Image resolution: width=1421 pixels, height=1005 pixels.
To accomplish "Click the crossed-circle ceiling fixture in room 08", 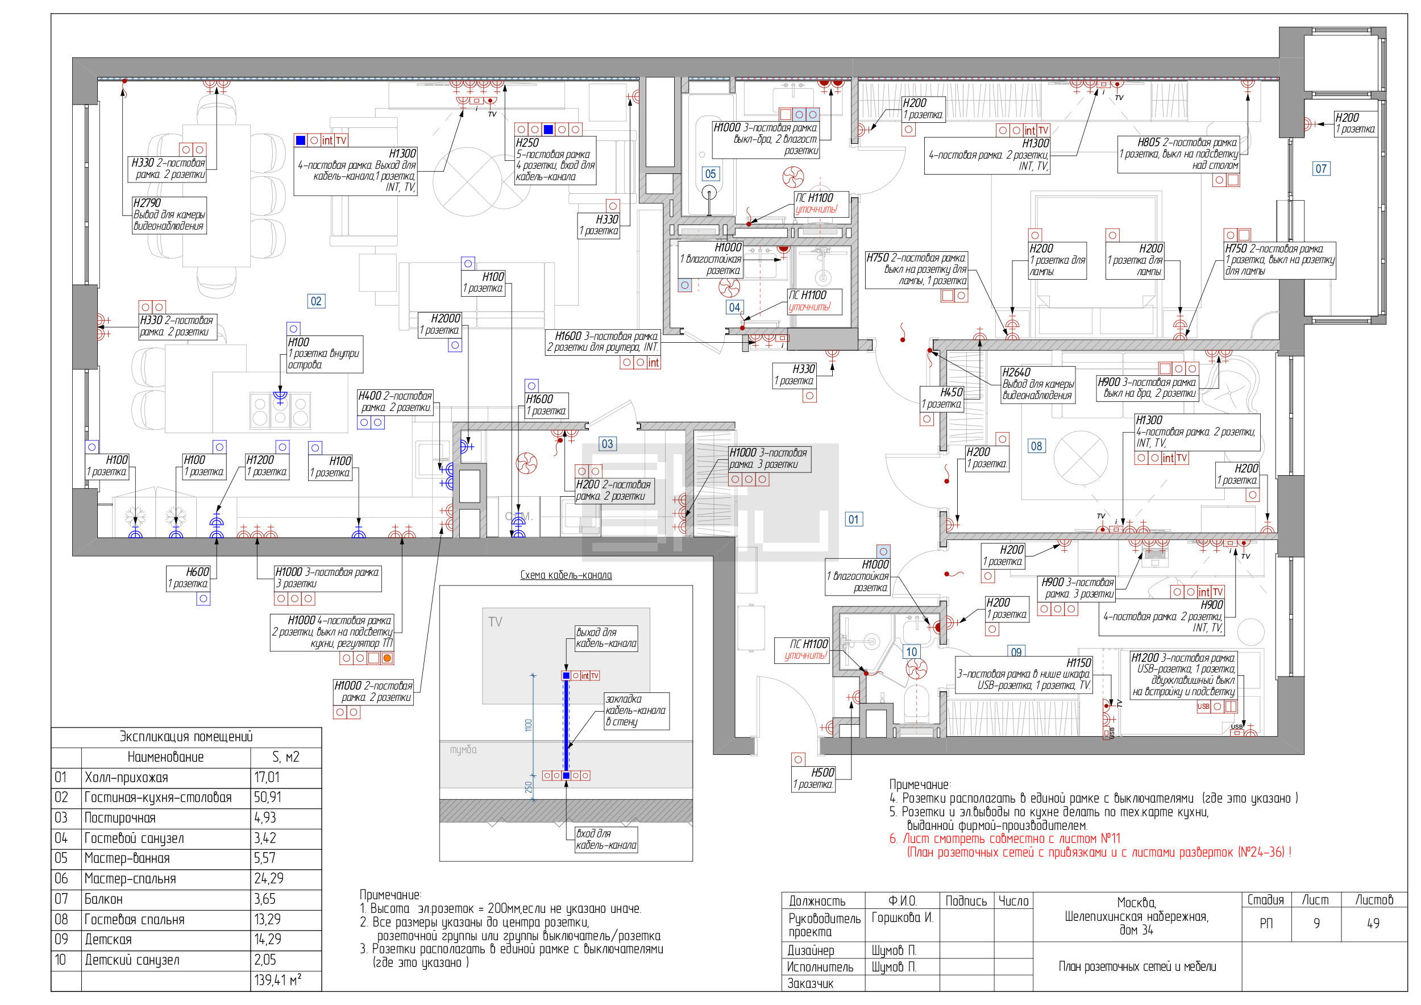I will (1081, 458).
